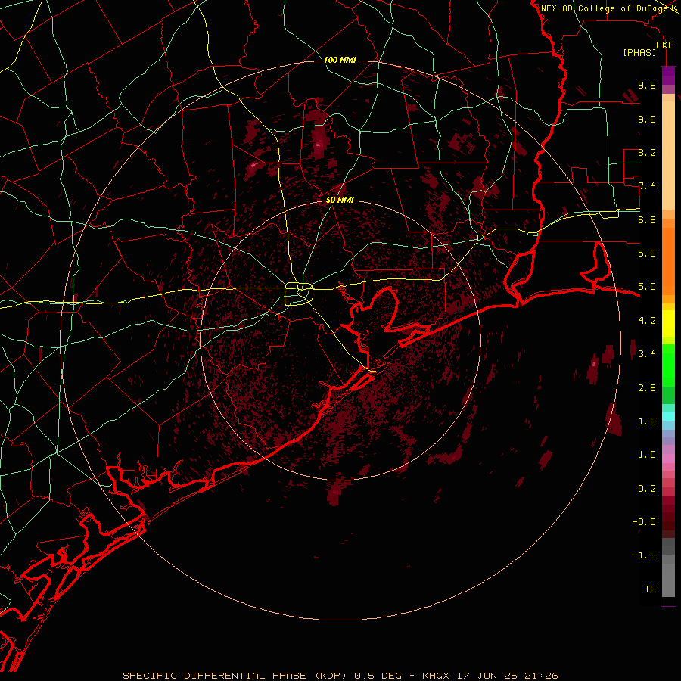Click the 100 NMI range ring label
Screen dimensions: 681x681
coord(340,60)
